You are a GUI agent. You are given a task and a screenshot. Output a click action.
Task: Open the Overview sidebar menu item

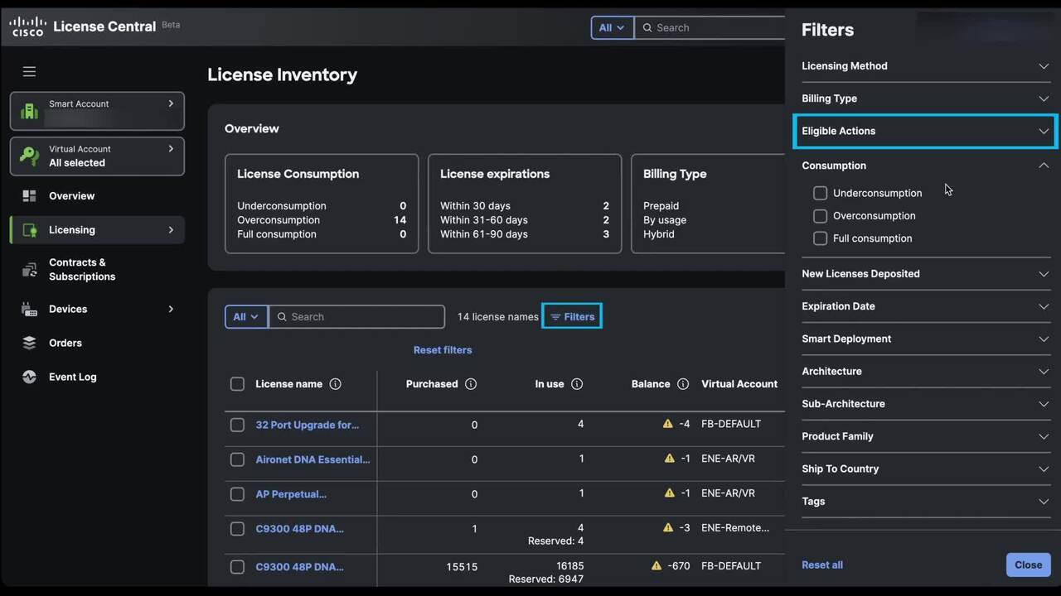click(72, 196)
